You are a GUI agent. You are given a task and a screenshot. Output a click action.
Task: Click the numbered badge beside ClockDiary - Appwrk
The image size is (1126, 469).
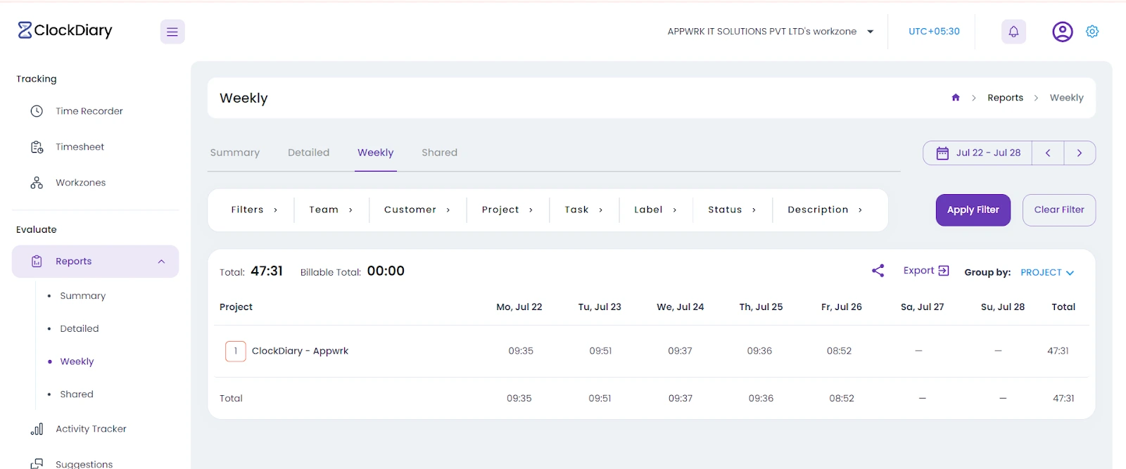(236, 351)
